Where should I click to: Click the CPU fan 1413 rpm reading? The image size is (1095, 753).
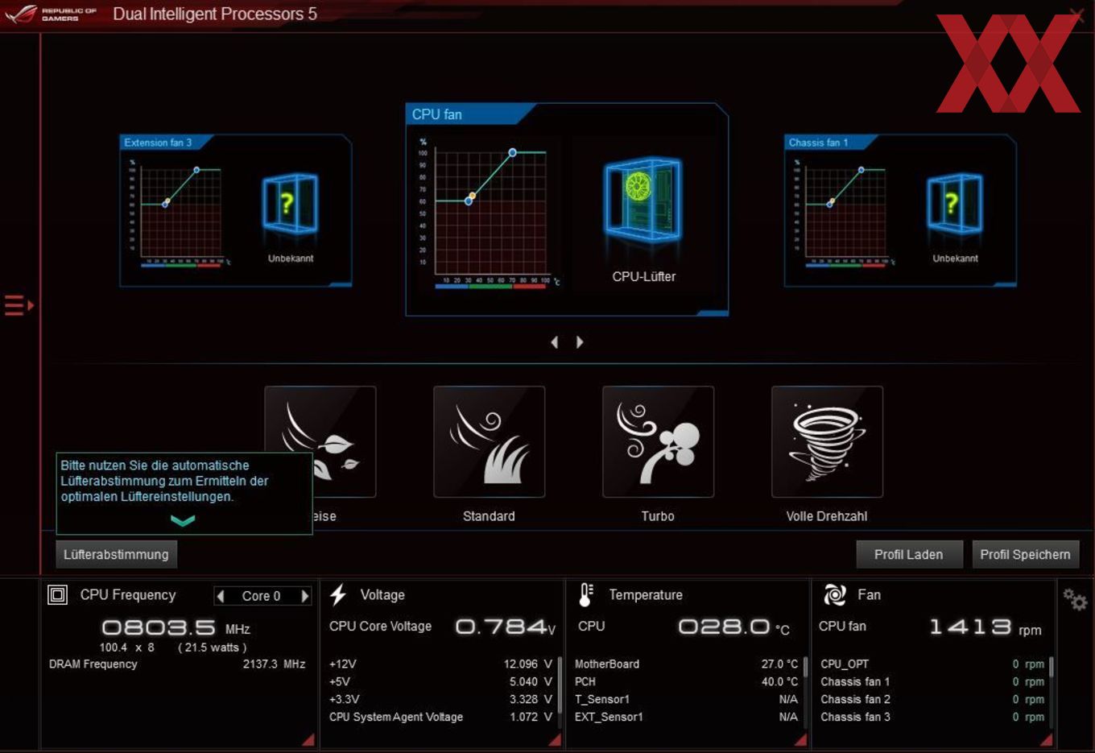pyautogui.click(x=985, y=627)
